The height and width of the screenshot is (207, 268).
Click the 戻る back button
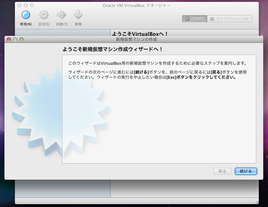pyautogui.click(x=222, y=171)
